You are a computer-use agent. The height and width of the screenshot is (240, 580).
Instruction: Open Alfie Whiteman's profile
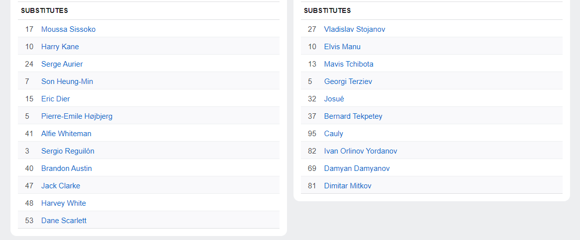click(66, 134)
